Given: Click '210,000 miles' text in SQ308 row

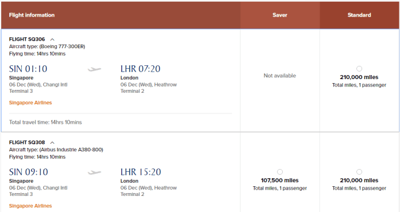Looking at the screenshot, I should (359, 180).
